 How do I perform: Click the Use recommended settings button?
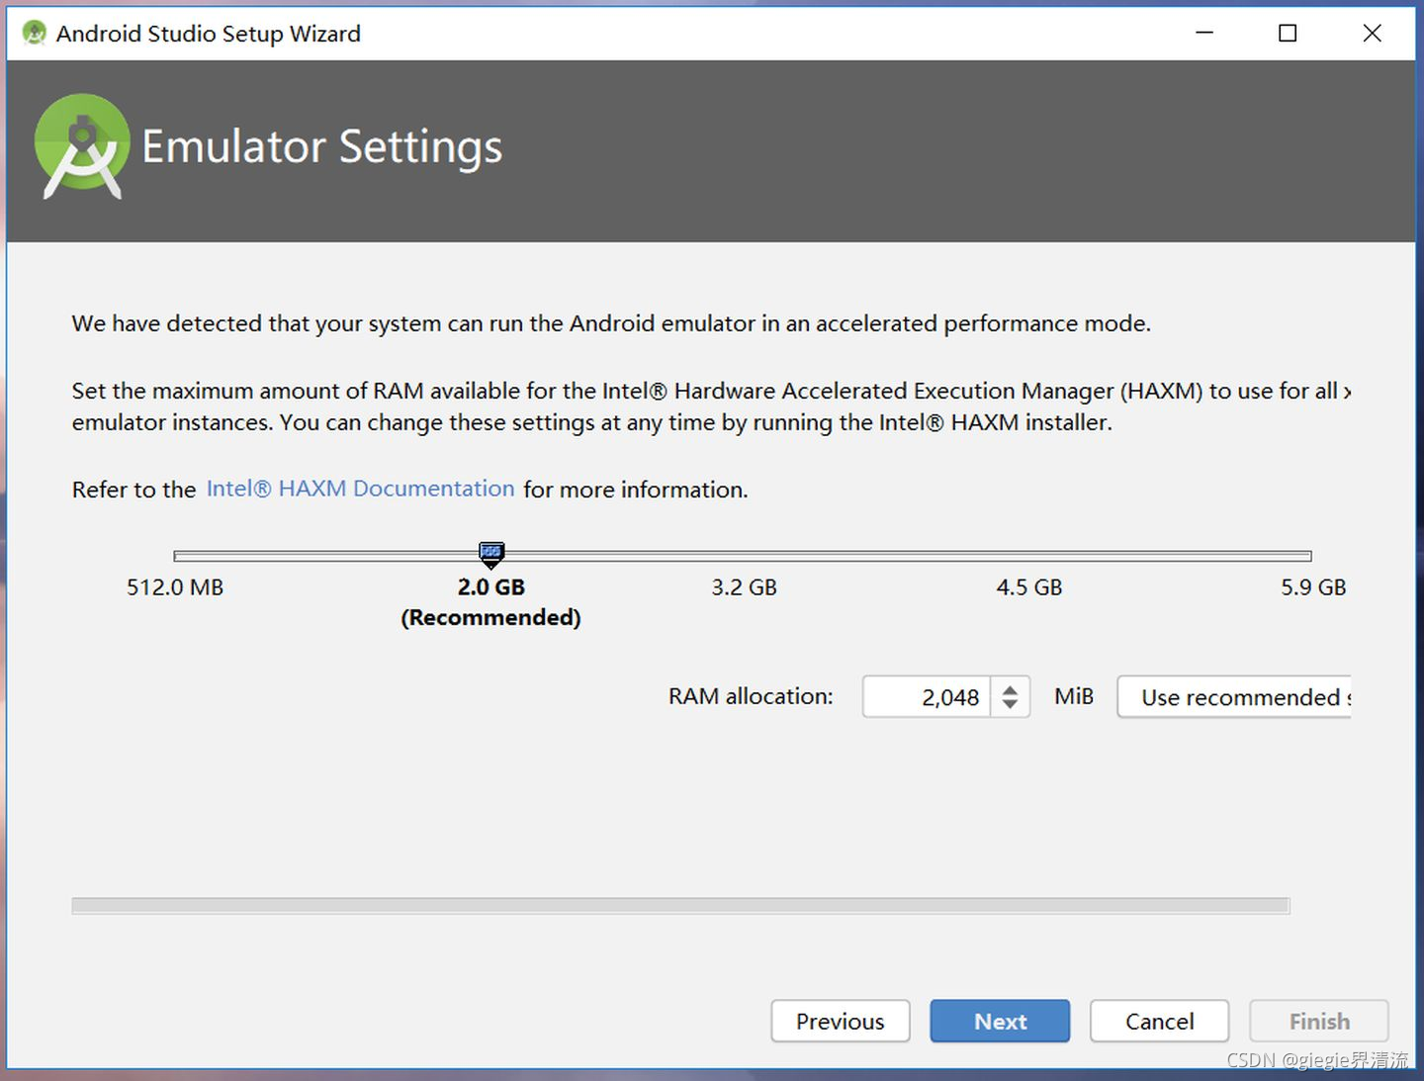tap(1234, 696)
